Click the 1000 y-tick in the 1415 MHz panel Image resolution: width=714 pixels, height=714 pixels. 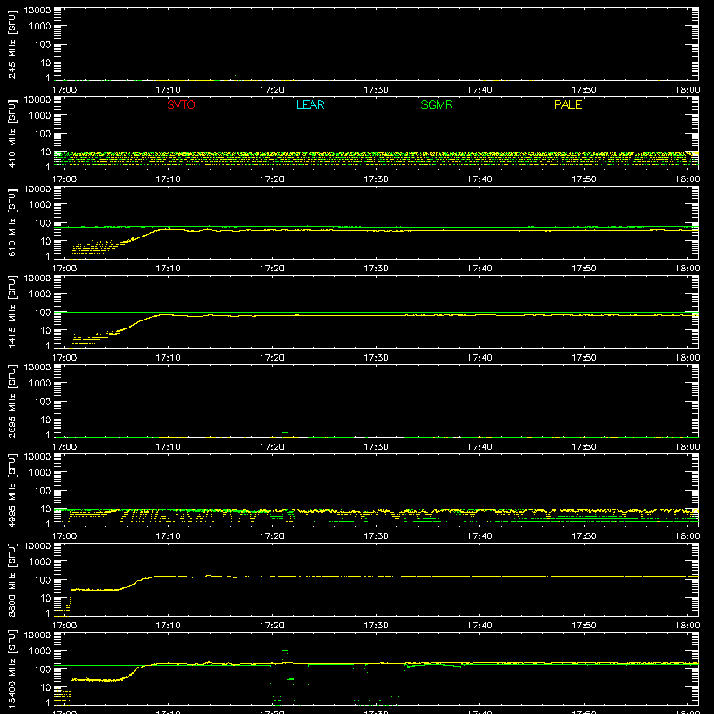(x=40, y=295)
